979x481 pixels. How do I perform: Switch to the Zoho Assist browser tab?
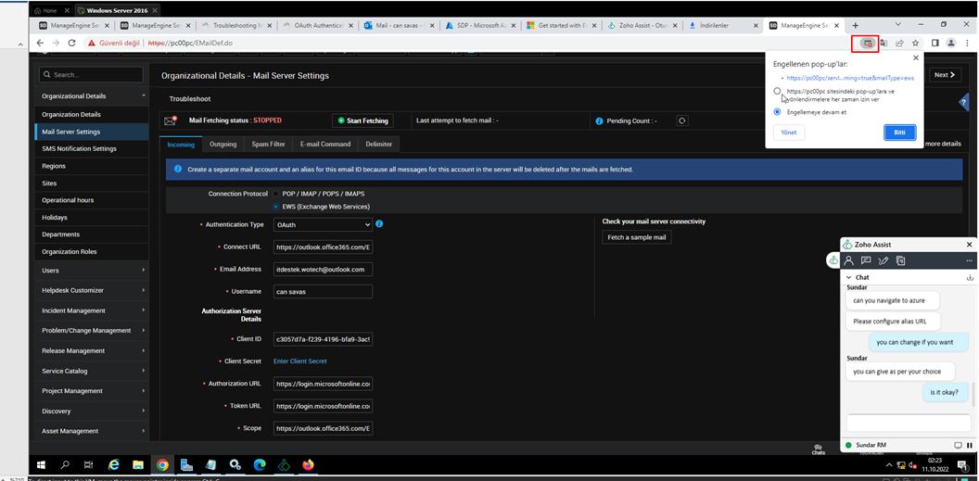click(x=641, y=26)
